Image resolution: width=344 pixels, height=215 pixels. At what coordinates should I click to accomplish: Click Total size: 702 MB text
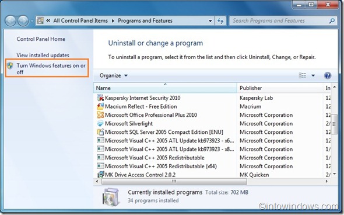coord(227,192)
